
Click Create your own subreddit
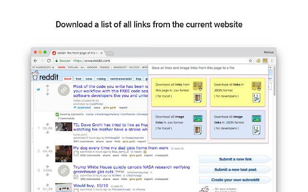point(235,180)
